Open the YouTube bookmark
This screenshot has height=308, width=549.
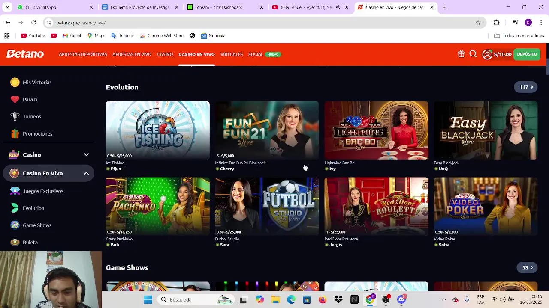coord(33,36)
